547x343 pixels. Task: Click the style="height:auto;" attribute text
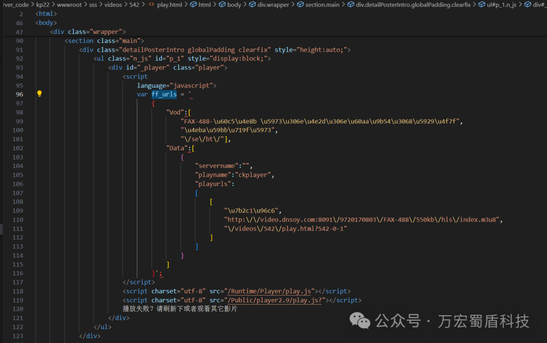pos(310,50)
